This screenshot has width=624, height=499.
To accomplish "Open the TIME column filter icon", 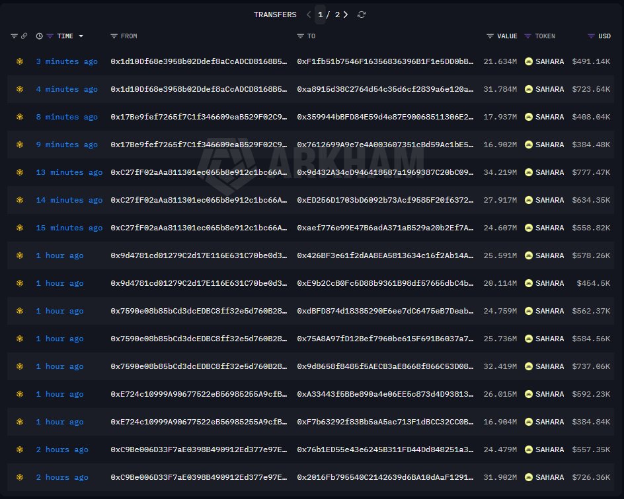I will [x=50, y=36].
